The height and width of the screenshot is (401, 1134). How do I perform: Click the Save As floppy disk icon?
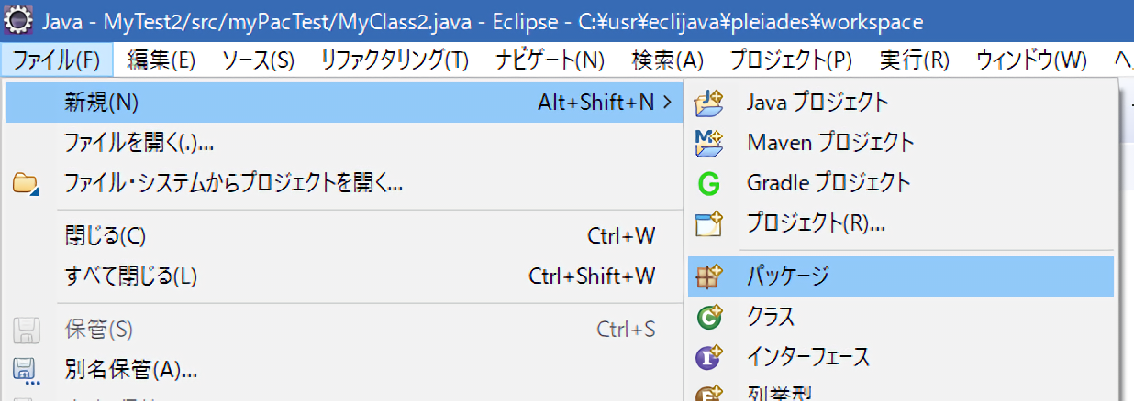point(26,370)
